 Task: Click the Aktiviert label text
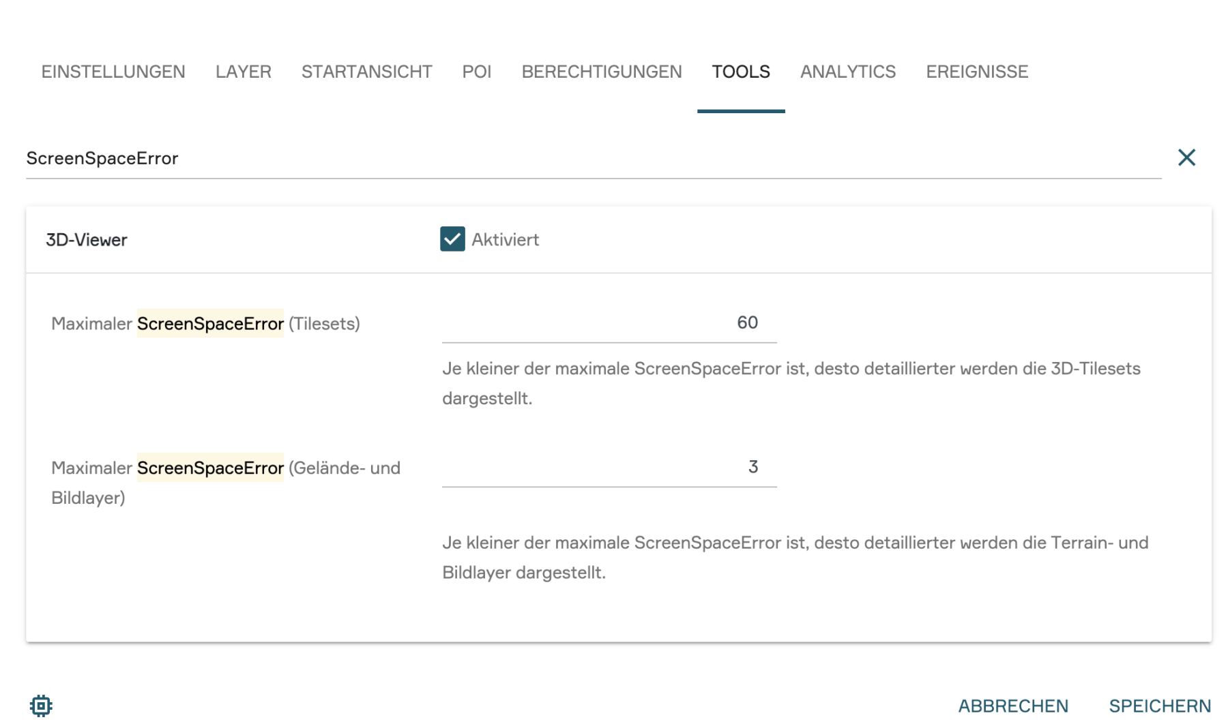point(505,239)
